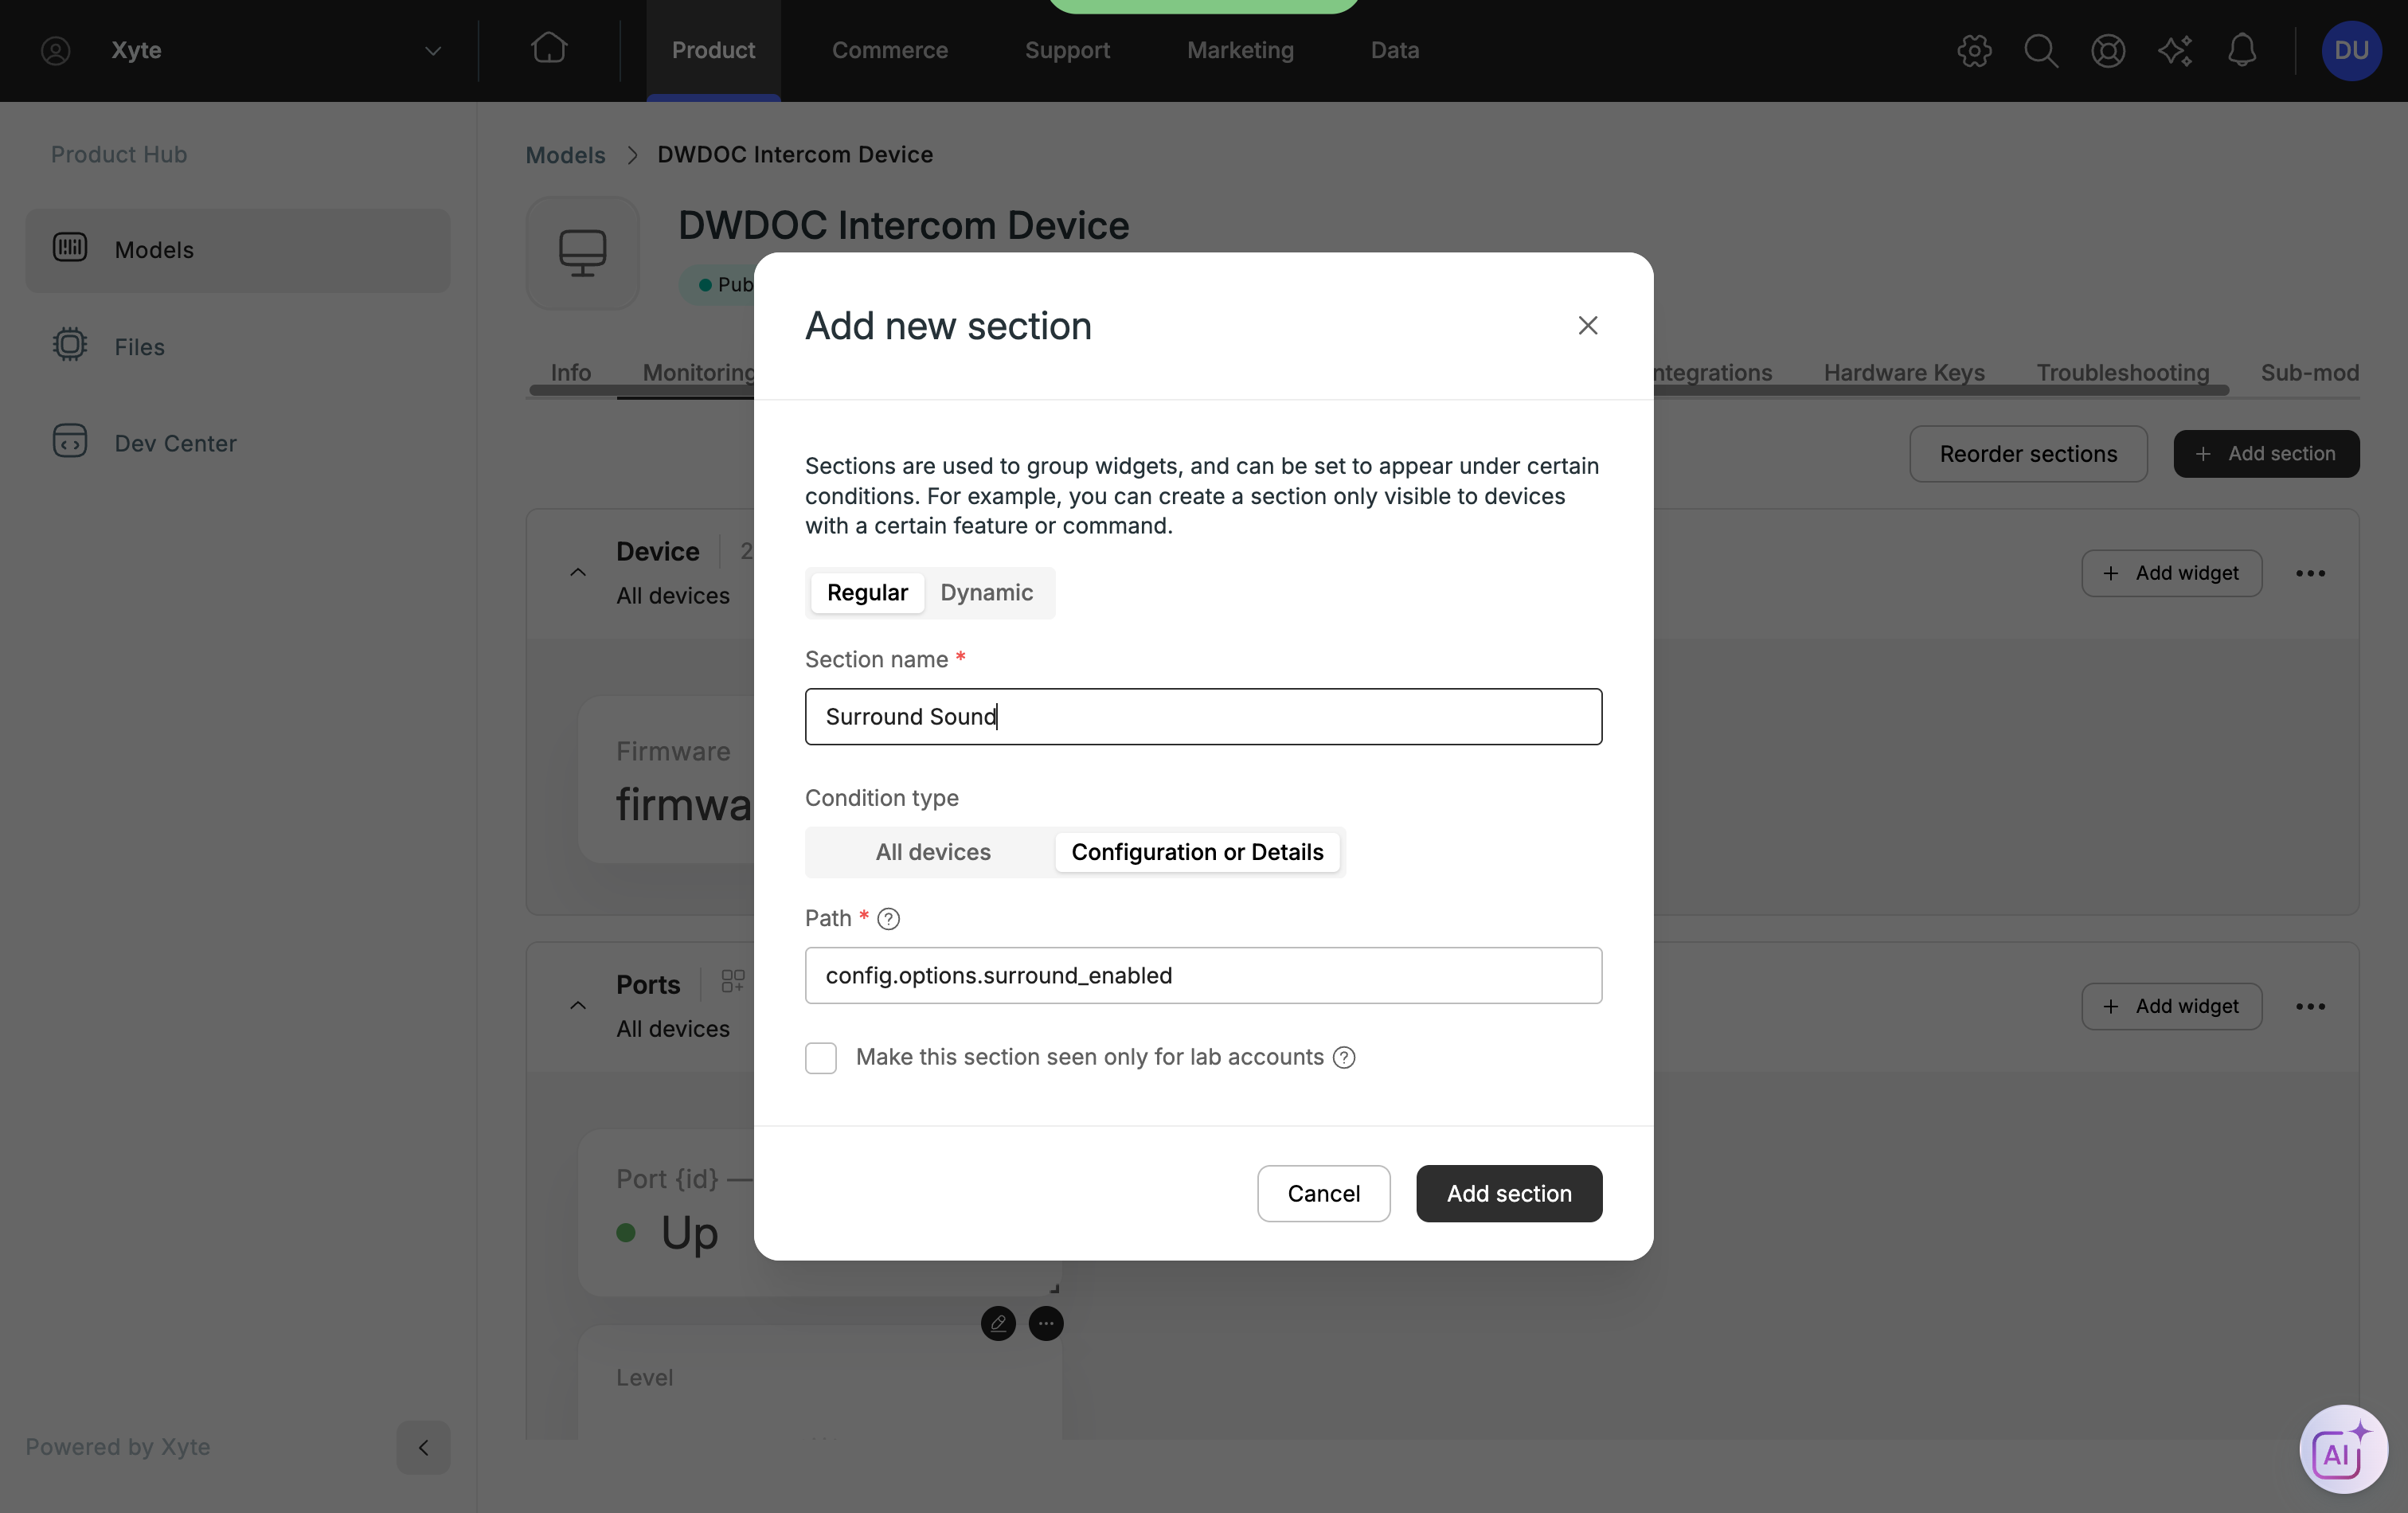Open the help lifebuoy icon
The image size is (2408, 1513).
coord(2108,50)
